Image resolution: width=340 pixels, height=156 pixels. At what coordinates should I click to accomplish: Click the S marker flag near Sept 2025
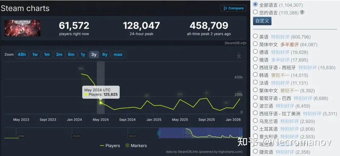pos(207,93)
